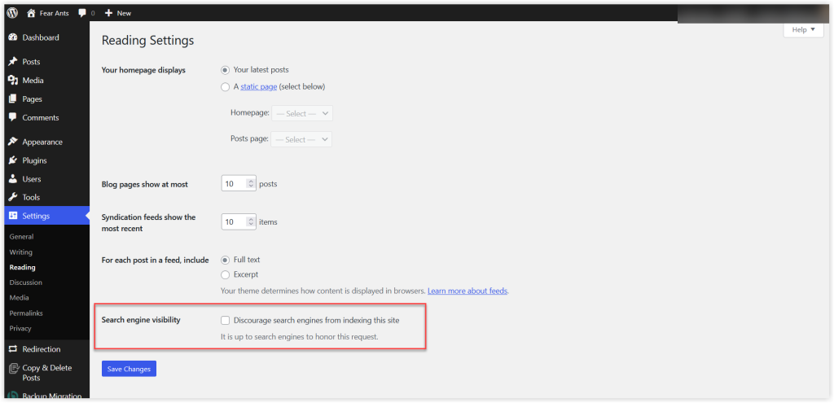Open the Posts page select dropdown
This screenshot has height=403, width=834.
tap(301, 139)
